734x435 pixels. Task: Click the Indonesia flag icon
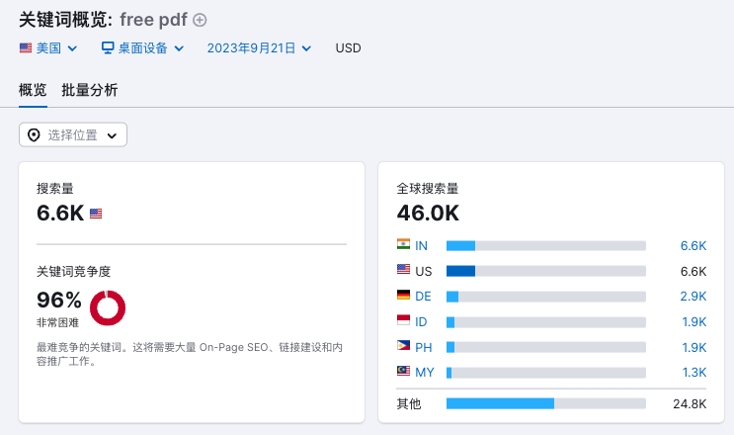[x=403, y=321]
